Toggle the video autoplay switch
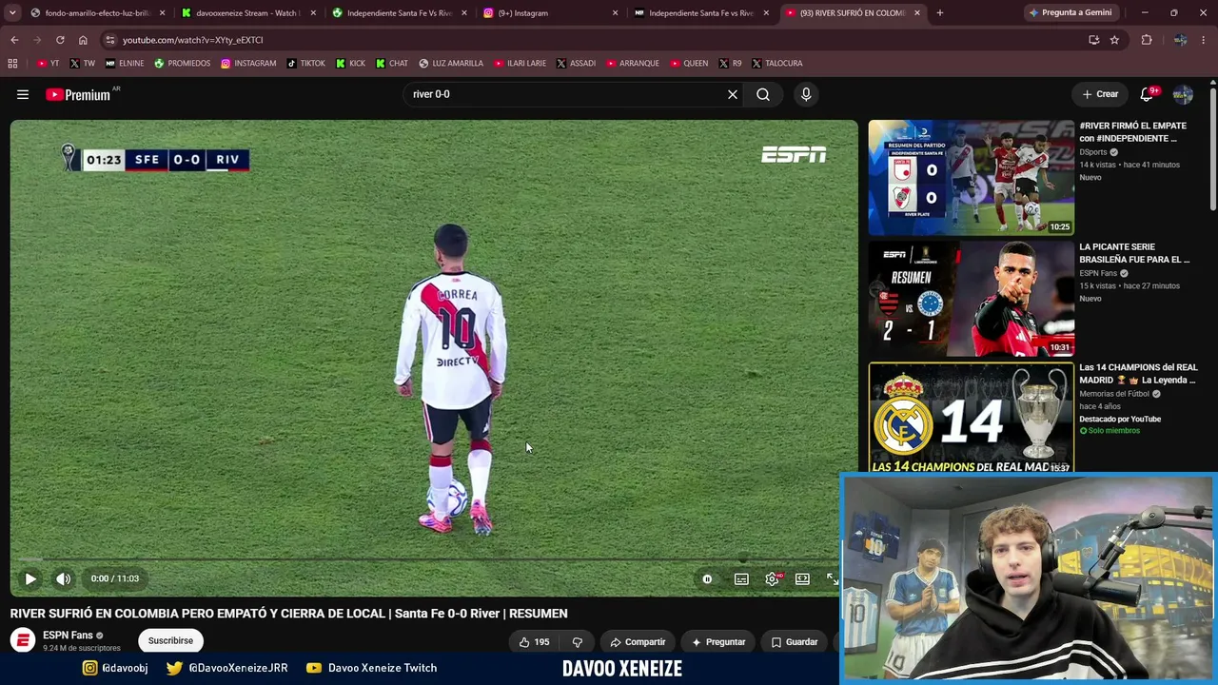 [x=707, y=578]
